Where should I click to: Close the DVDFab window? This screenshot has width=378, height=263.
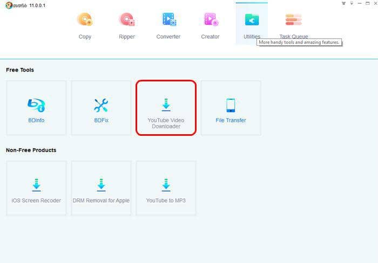375,3
